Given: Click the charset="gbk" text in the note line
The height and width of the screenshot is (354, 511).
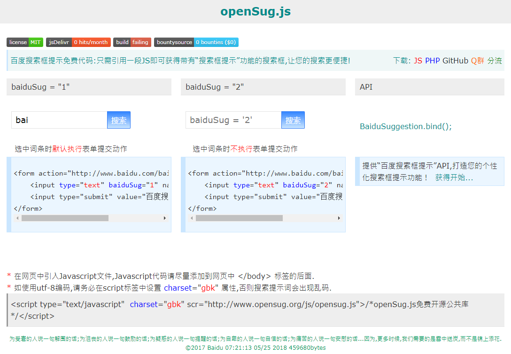Looking at the screenshot, I should (191, 288).
